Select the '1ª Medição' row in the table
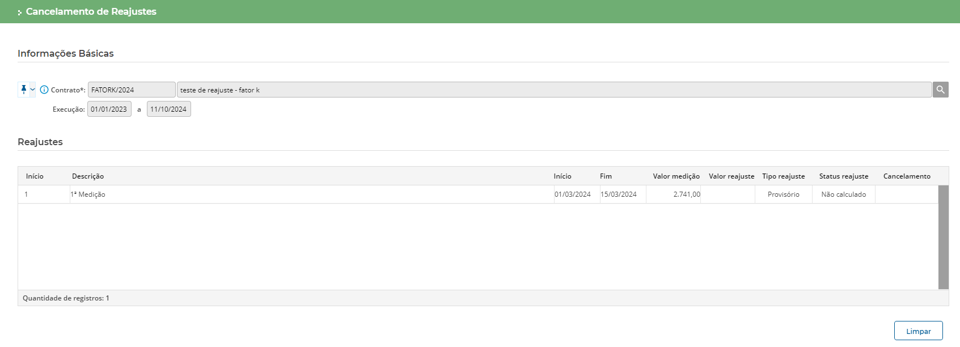The image size is (960, 347). (x=88, y=194)
